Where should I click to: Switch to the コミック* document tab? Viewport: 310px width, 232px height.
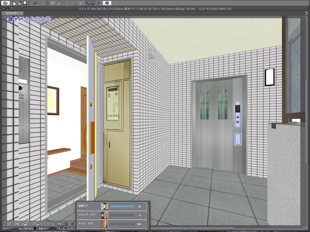point(13,14)
